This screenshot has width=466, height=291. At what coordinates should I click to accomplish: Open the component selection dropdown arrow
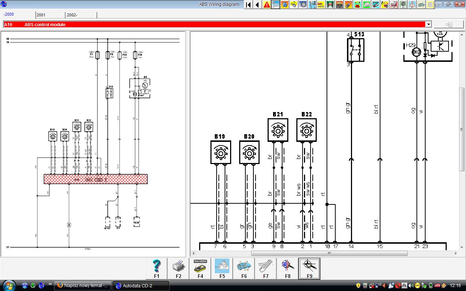point(429,24)
